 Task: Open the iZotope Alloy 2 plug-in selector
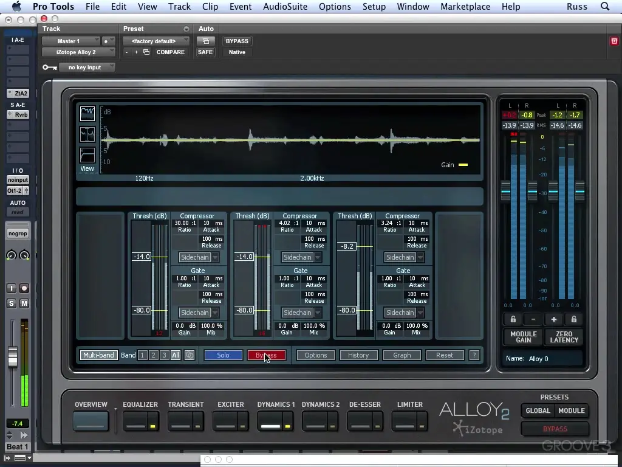78,52
